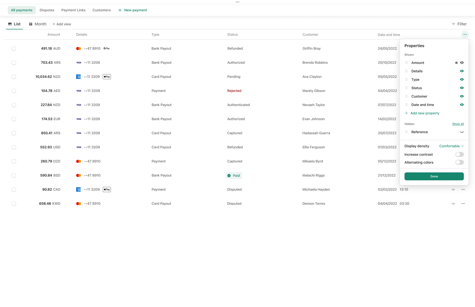Screen dimensions: 475x307
Task: Click the Mastercard icon in the Dereon Torres row
Action: (79, 204)
